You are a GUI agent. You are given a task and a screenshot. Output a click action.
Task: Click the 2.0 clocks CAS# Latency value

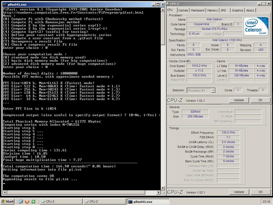[x=228, y=142]
